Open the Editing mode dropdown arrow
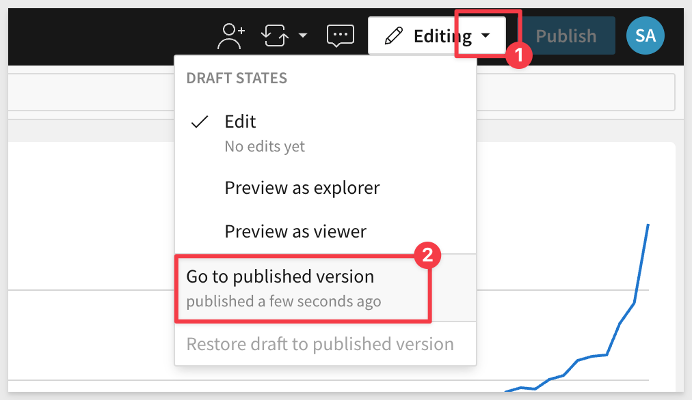 pos(485,35)
